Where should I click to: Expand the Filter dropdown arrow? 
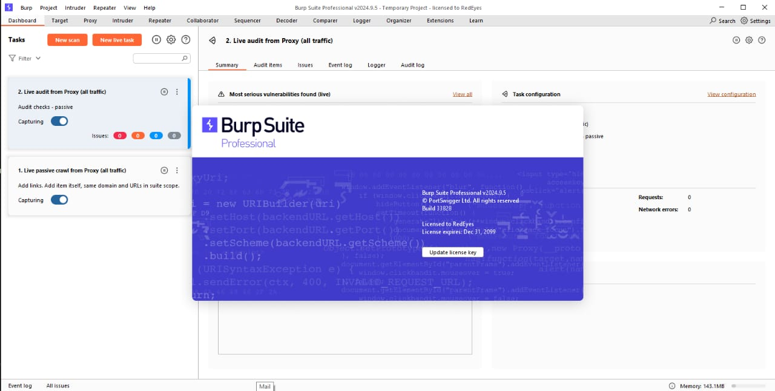click(38, 59)
